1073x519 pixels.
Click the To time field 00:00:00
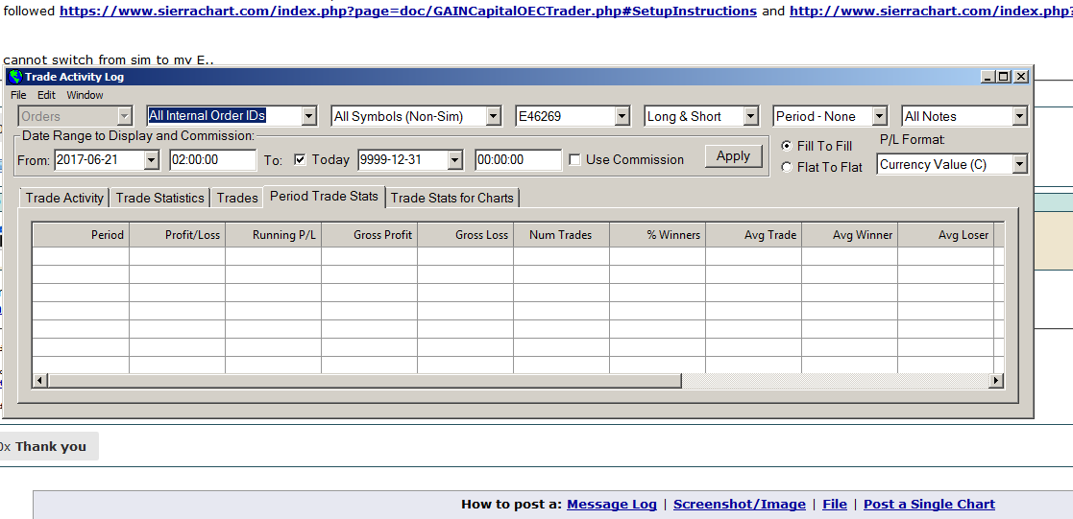(518, 160)
